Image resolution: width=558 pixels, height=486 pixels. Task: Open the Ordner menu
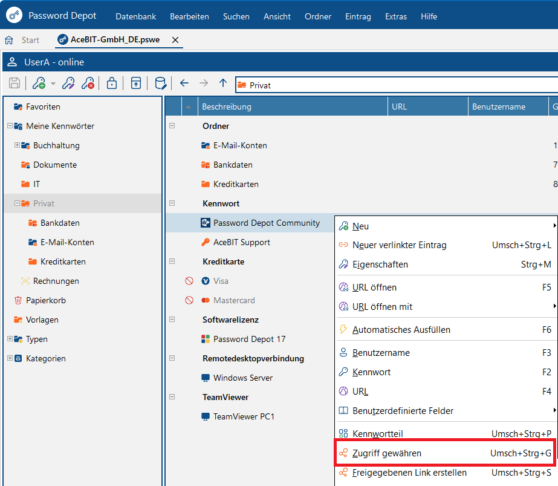click(318, 16)
